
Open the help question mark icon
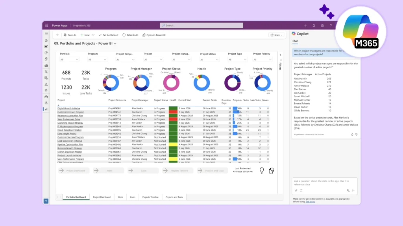(331, 26)
